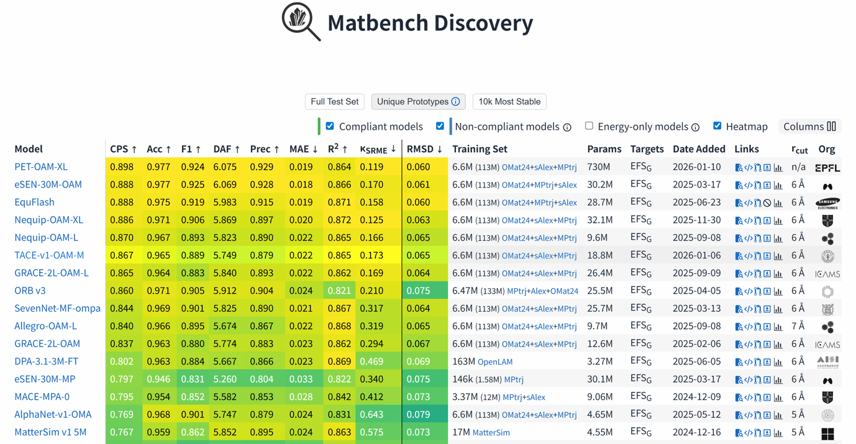Click the Matbench Discovery magnifier logo
The image size is (856, 444).
[x=301, y=22]
